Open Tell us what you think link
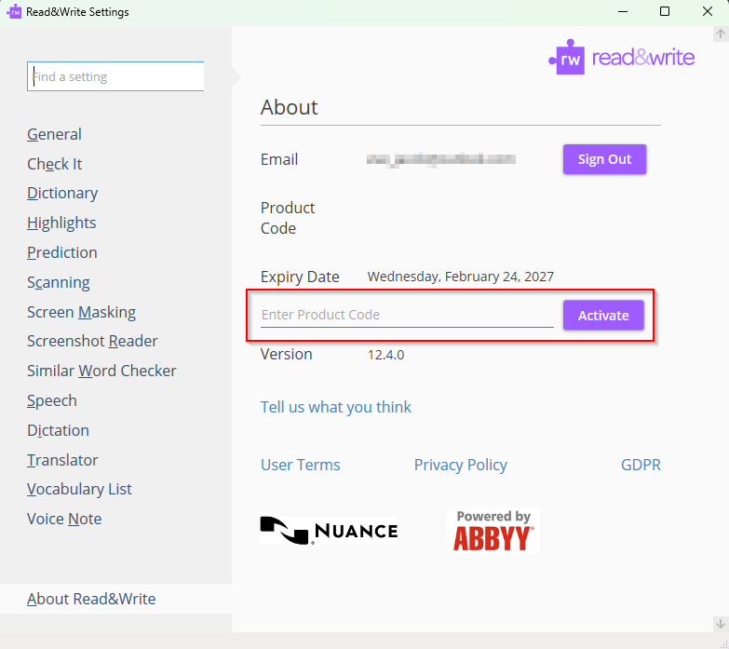The height and width of the screenshot is (649, 729). click(336, 407)
